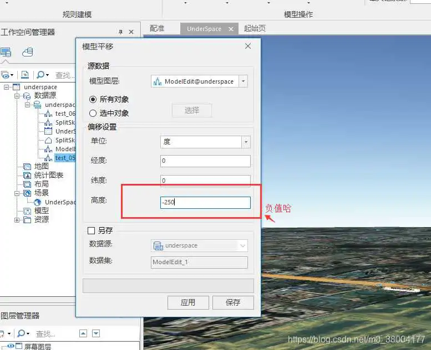This screenshot has width=431, height=350.
Task: Close the UnderSpace tab
Action: point(231,29)
